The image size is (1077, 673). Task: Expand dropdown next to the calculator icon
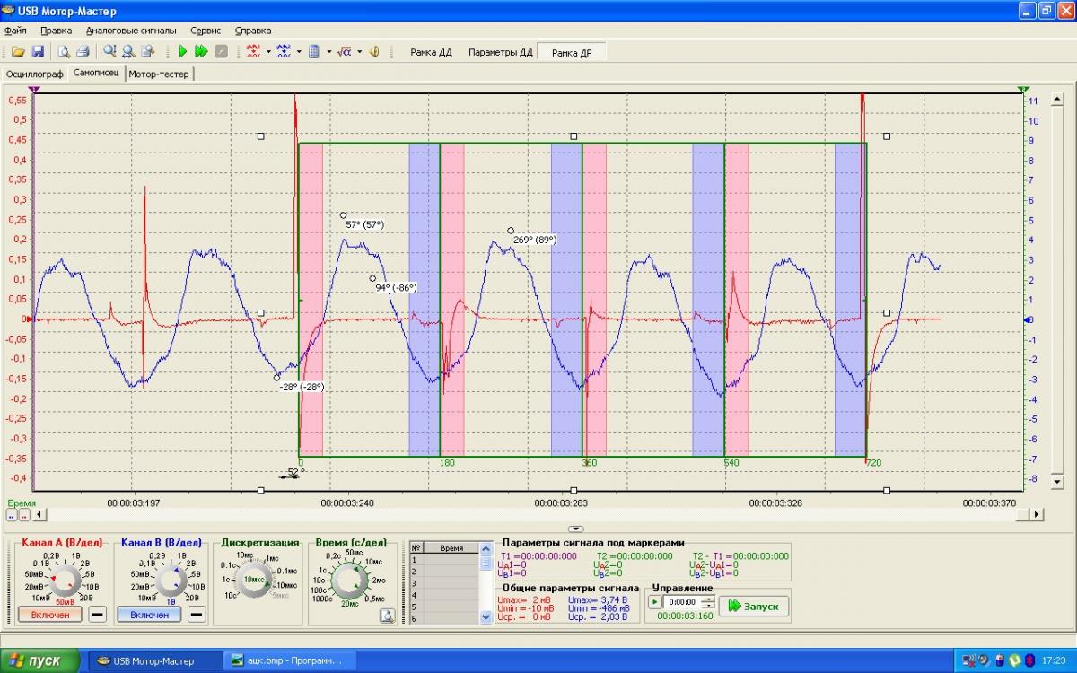[x=328, y=52]
